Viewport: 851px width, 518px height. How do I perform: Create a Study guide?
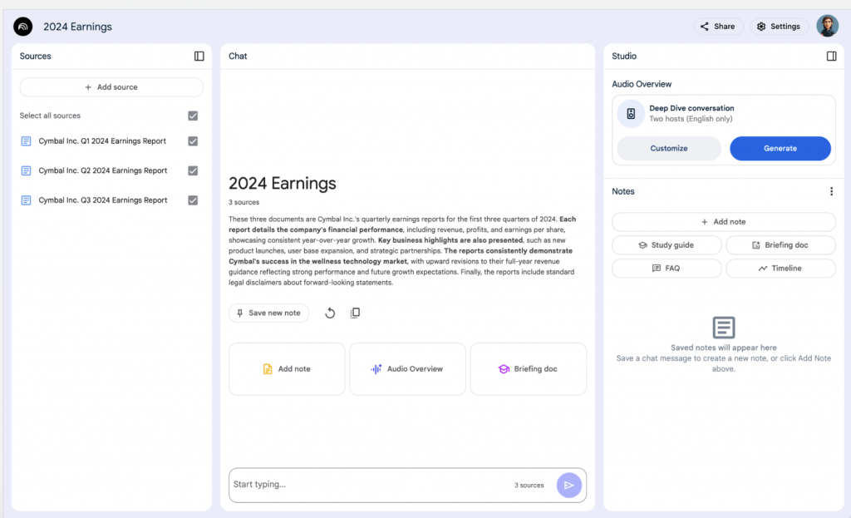667,244
